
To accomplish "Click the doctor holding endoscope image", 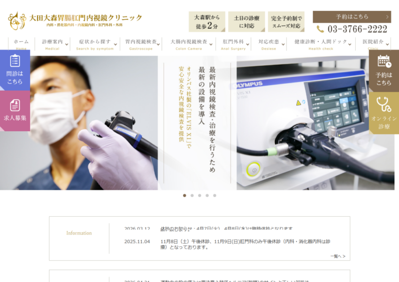I will tap(79, 123).
